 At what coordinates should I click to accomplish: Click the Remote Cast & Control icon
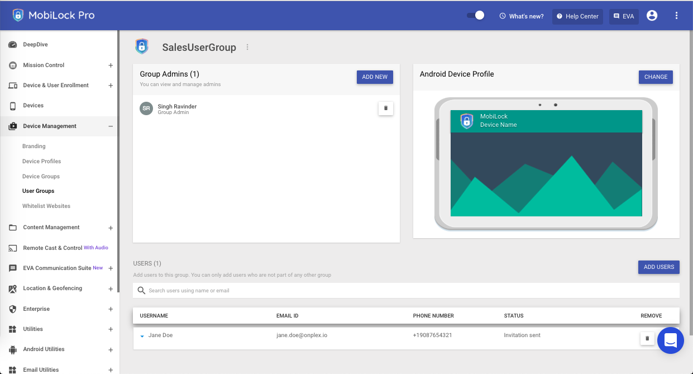[x=12, y=248]
